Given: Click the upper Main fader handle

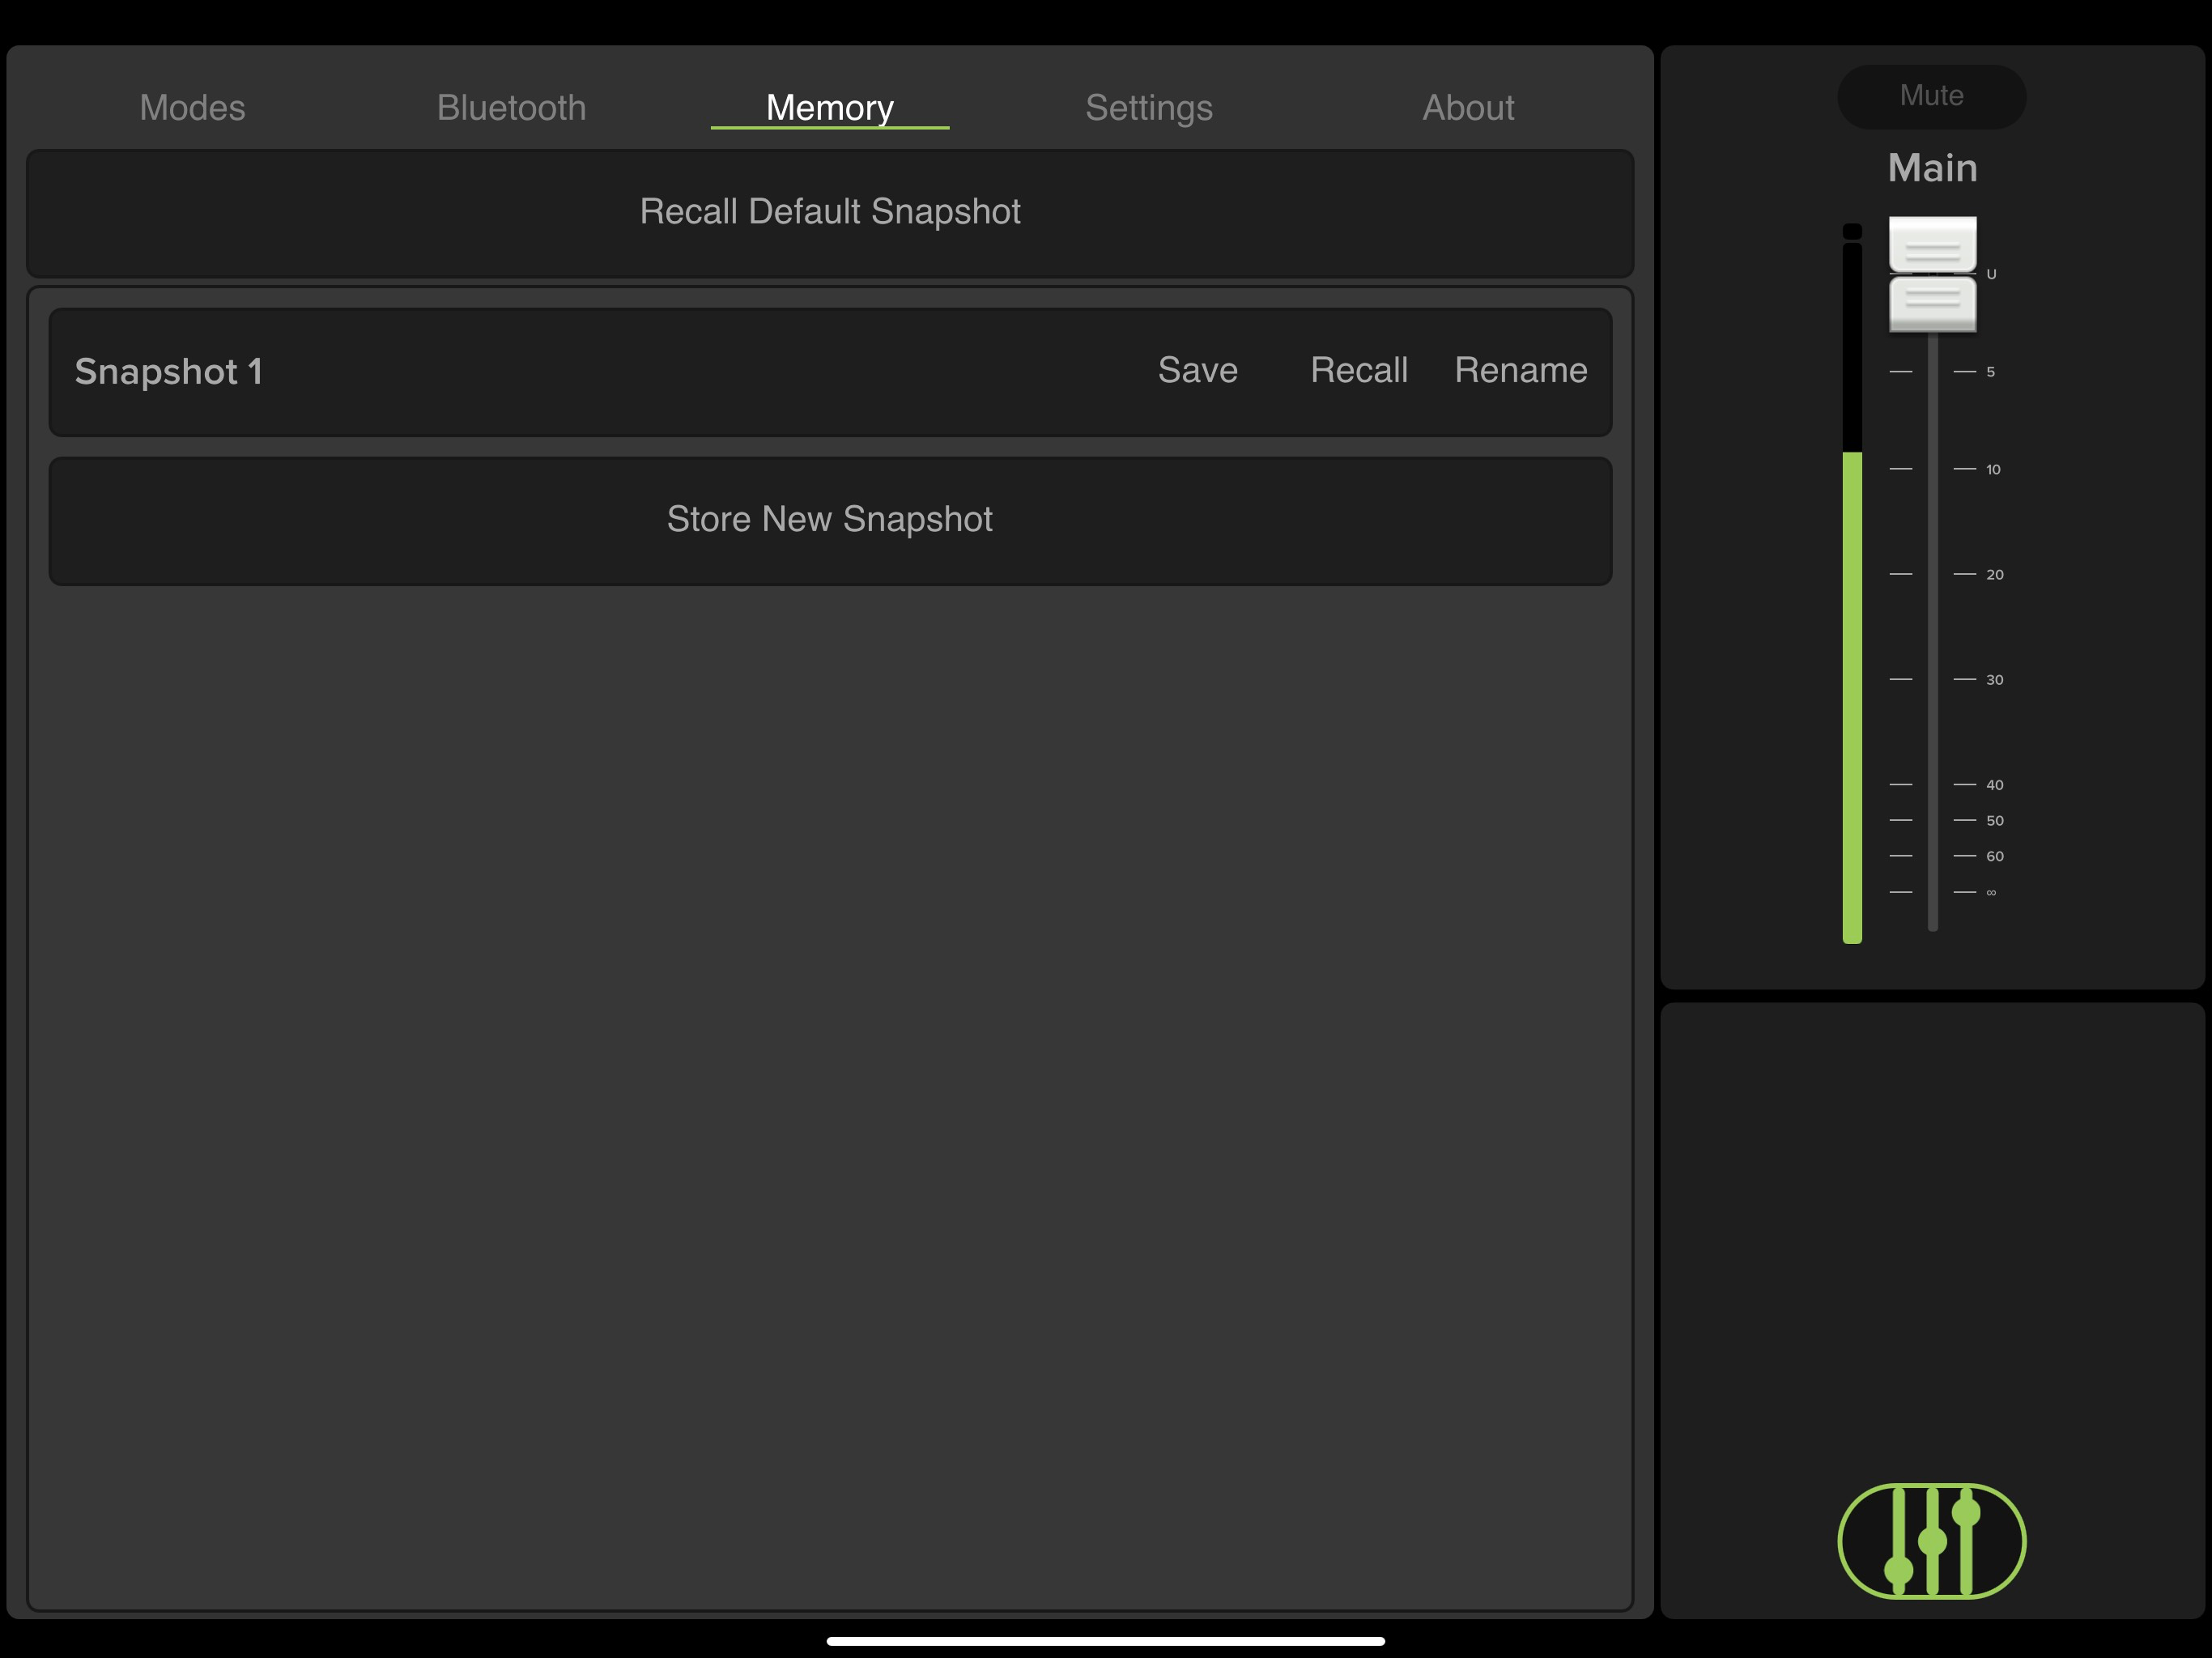Looking at the screenshot, I should 1932,244.
